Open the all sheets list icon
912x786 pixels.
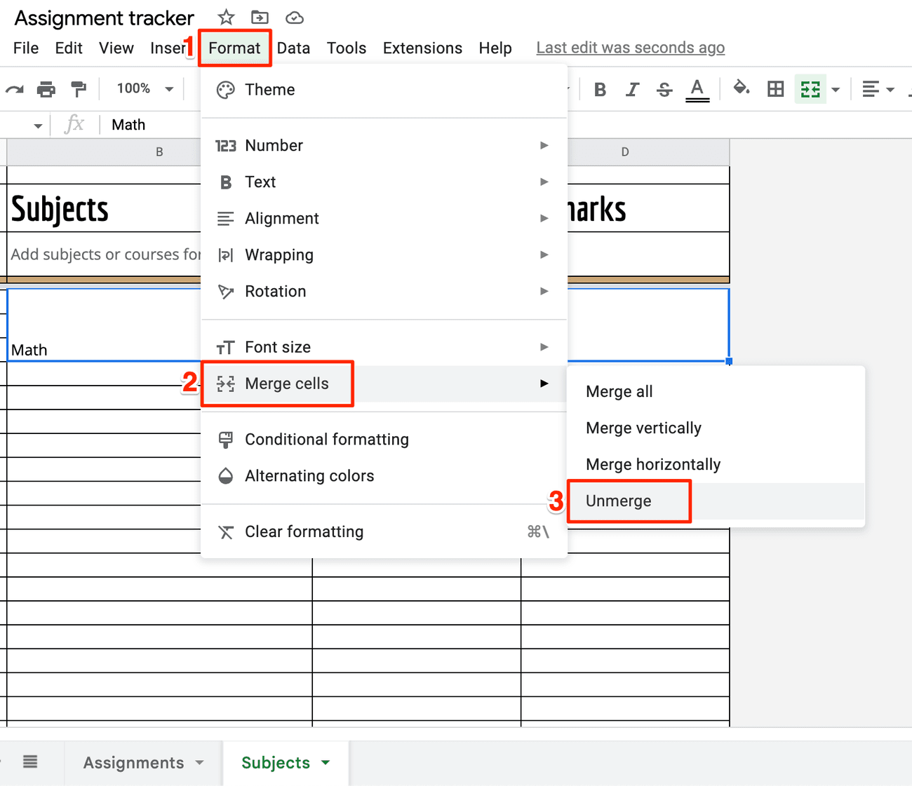point(30,761)
